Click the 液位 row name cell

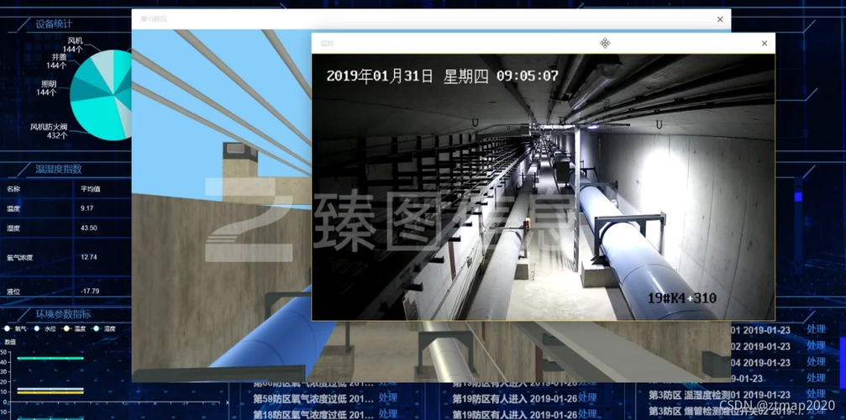[13, 291]
